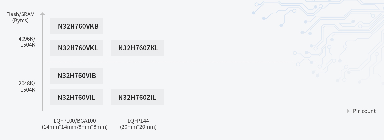Click the vertical axis up arrow
384x140 pixels.
tap(42, 14)
